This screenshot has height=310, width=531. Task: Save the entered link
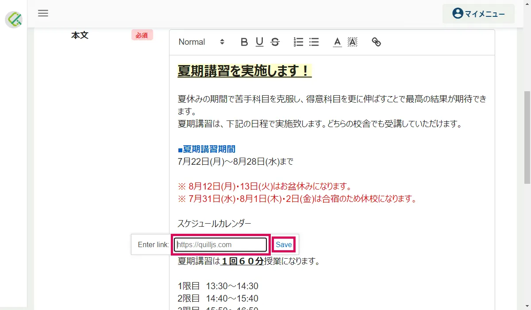click(284, 244)
